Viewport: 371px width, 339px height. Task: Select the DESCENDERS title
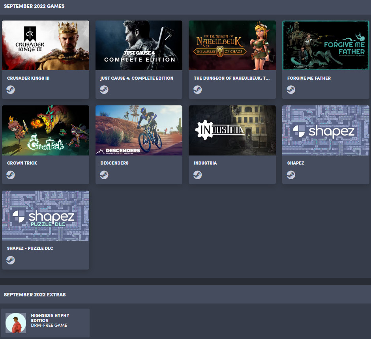114,163
